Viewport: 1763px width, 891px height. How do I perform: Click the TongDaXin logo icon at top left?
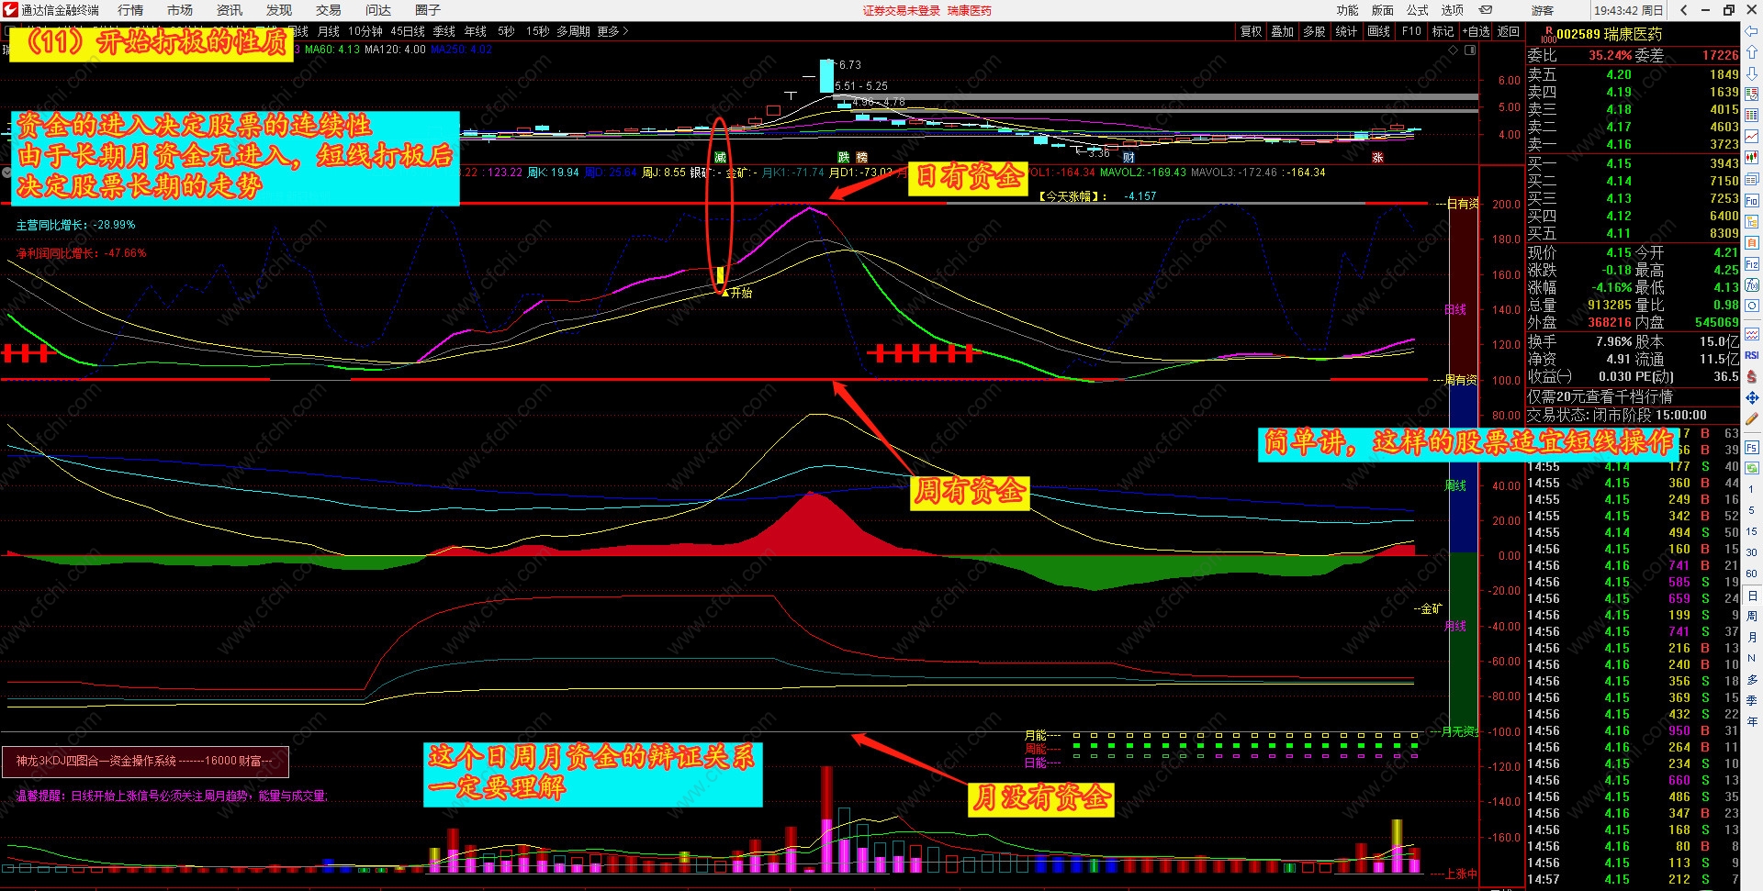10,10
